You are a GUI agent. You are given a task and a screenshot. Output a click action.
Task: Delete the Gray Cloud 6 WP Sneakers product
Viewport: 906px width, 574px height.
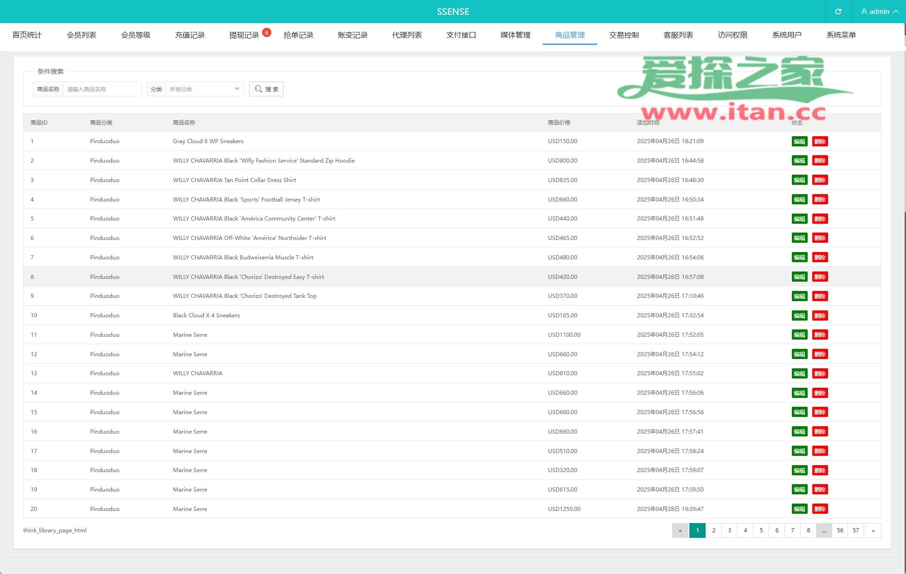[820, 141]
